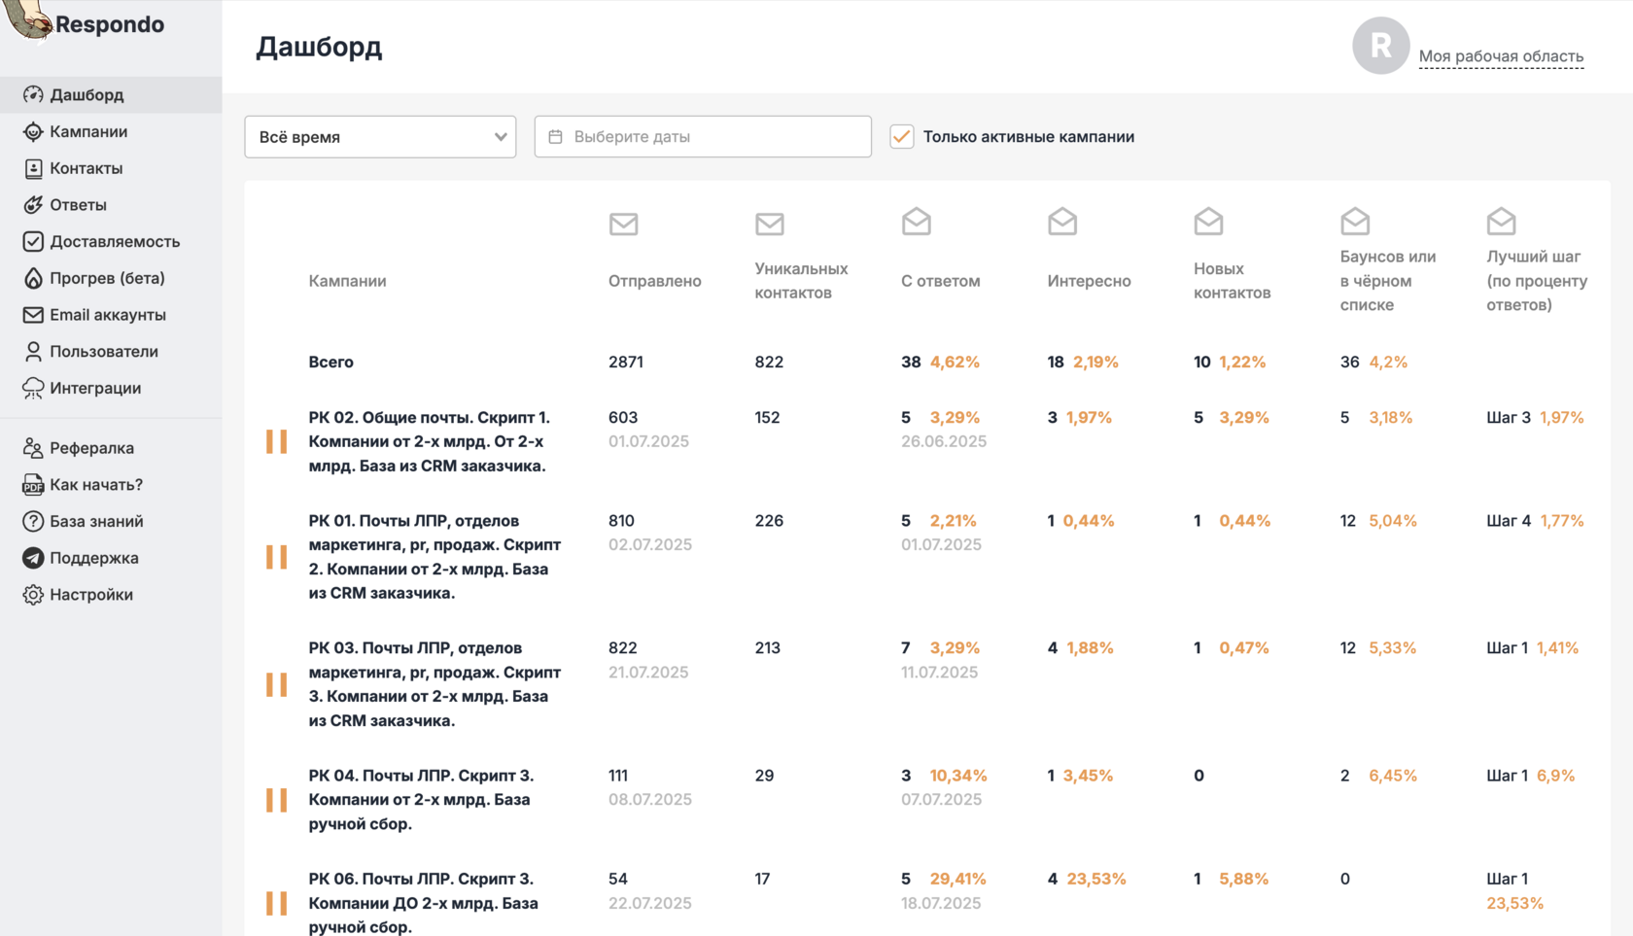
Task: Click the calendar icon in date field
Action: click(555, 137)
